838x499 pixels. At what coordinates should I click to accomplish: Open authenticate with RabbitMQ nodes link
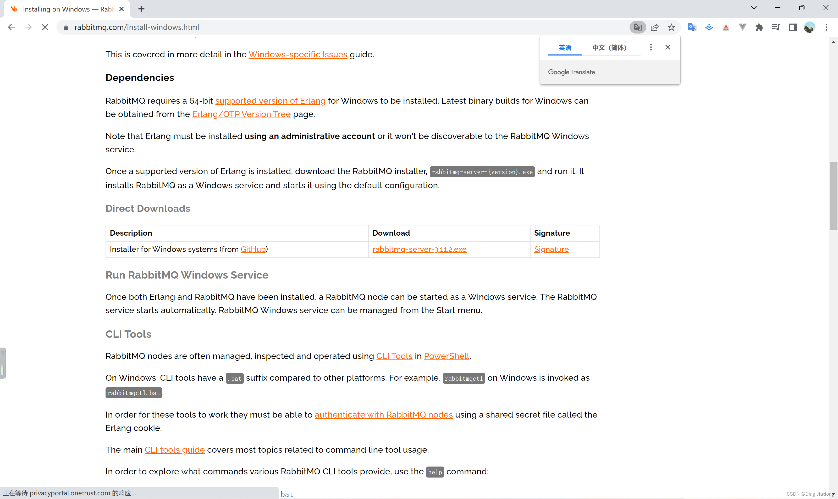383,415
